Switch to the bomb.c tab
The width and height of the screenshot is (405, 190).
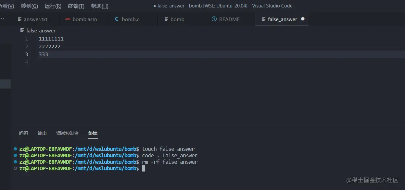(x=133, y=19)
